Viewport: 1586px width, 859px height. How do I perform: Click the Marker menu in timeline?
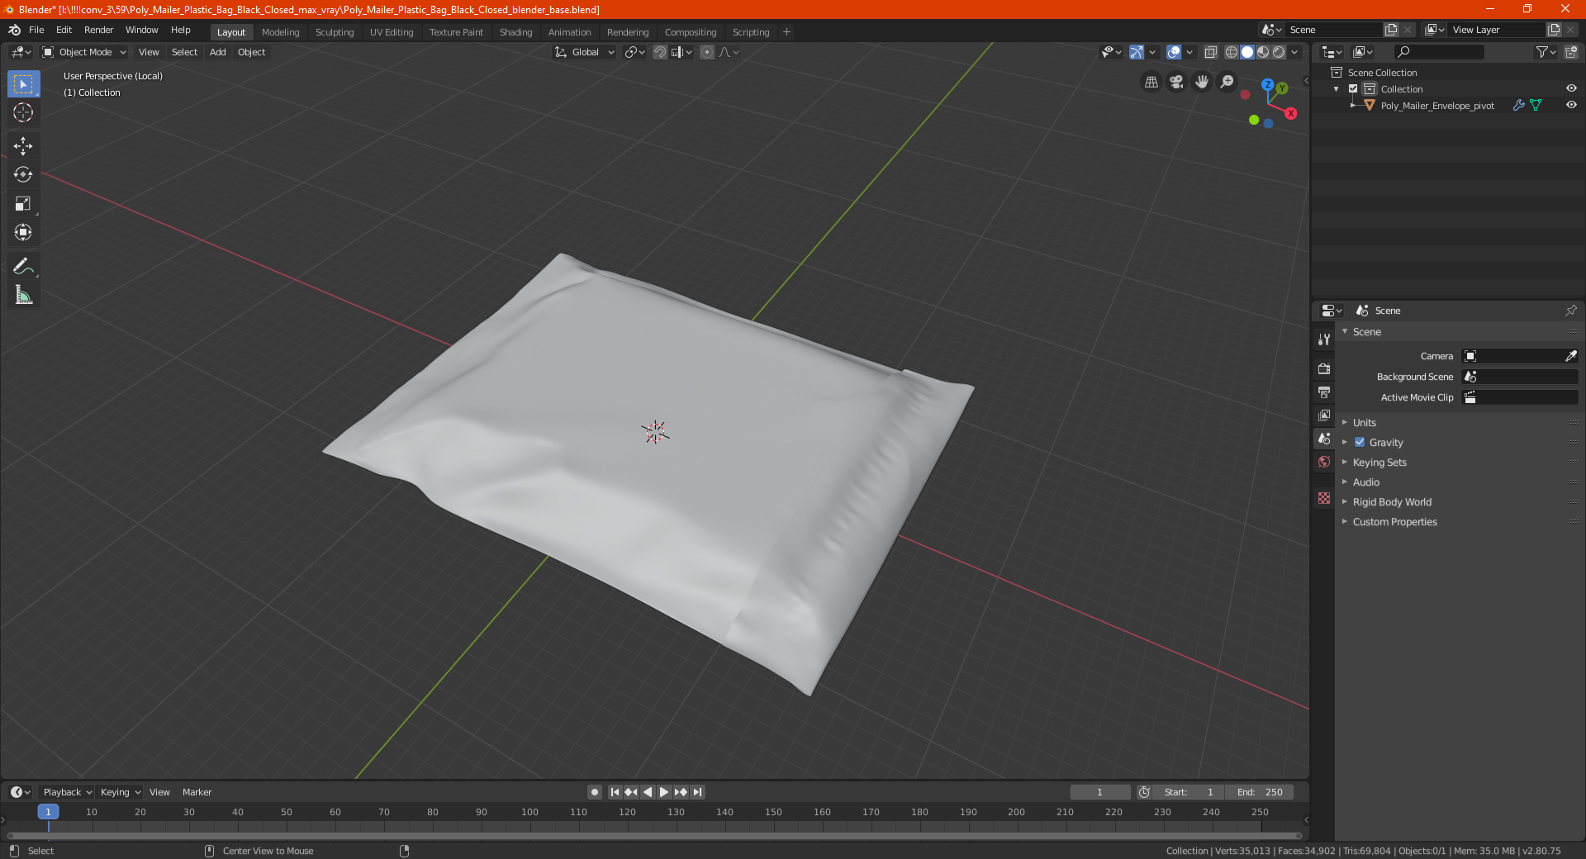197,792
